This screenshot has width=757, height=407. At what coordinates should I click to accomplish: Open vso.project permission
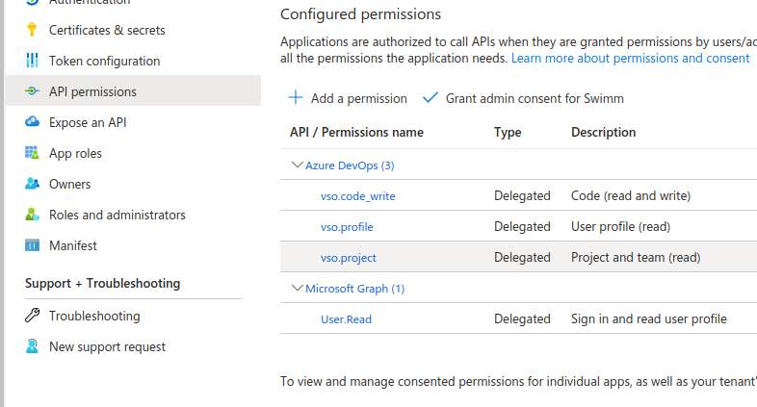click(348, 258)
